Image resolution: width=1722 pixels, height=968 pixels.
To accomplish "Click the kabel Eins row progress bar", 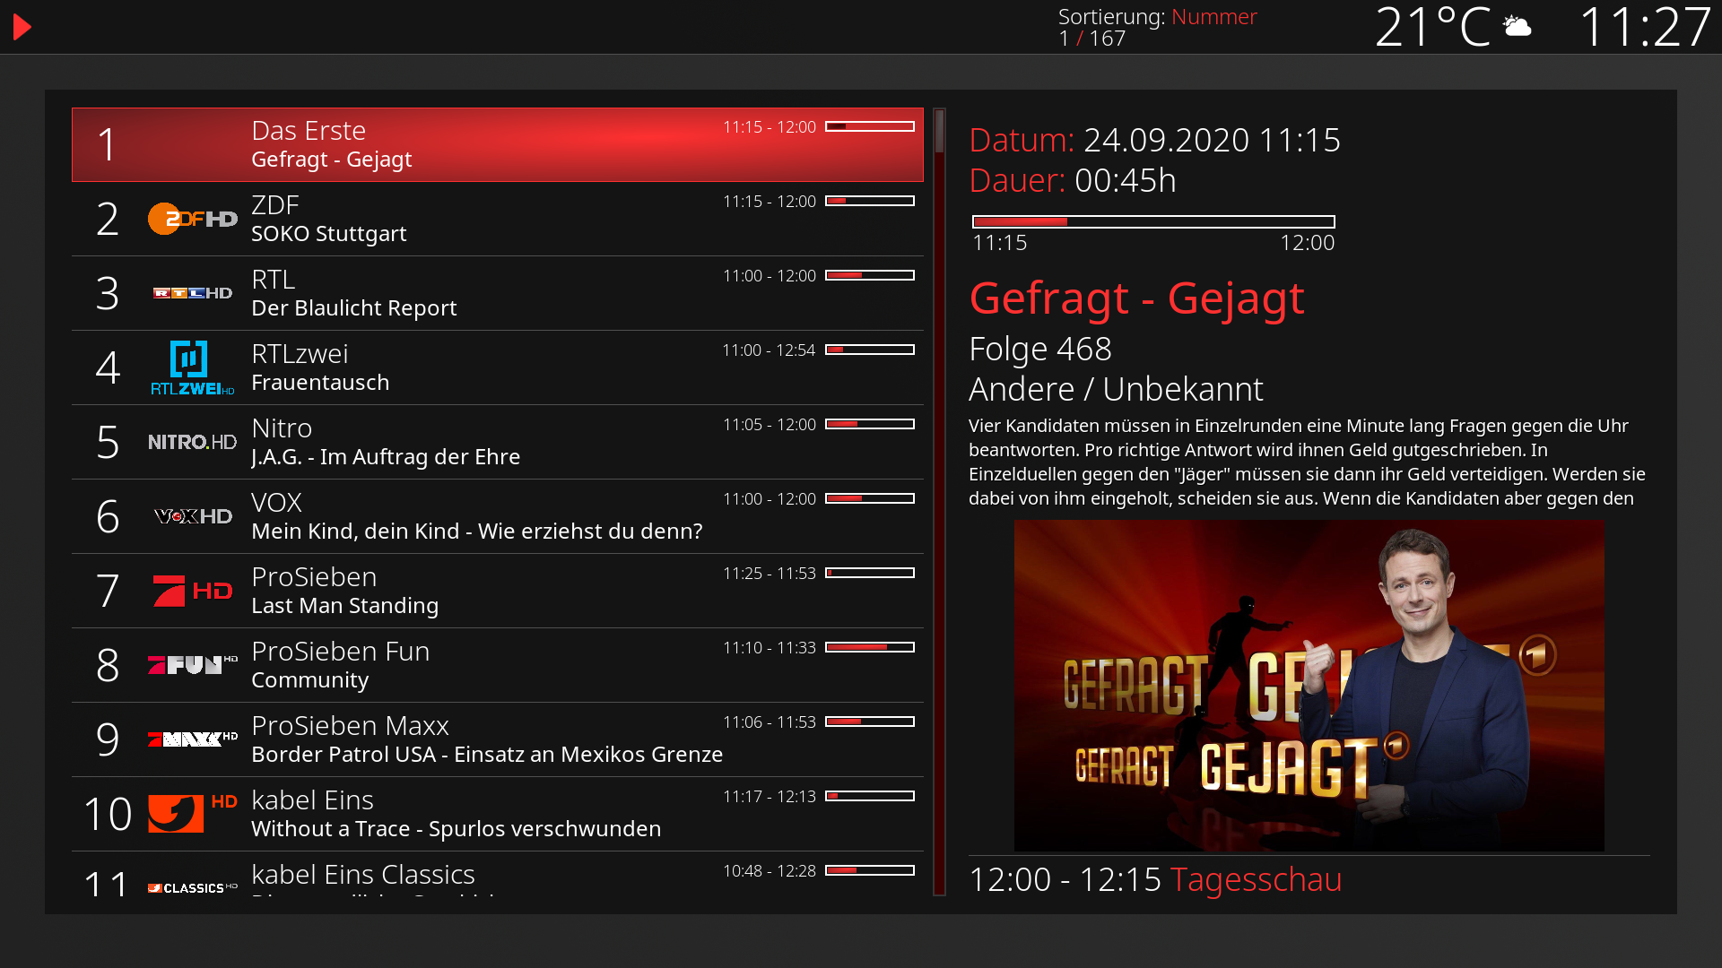I will pos(870,796).
